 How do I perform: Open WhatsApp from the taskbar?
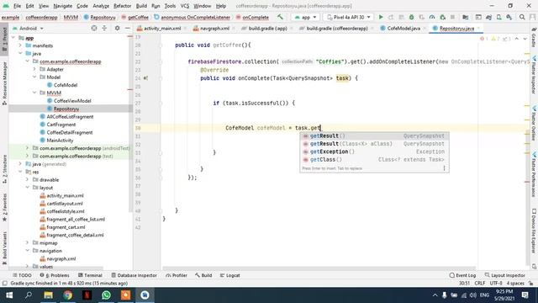coord(106,295)
